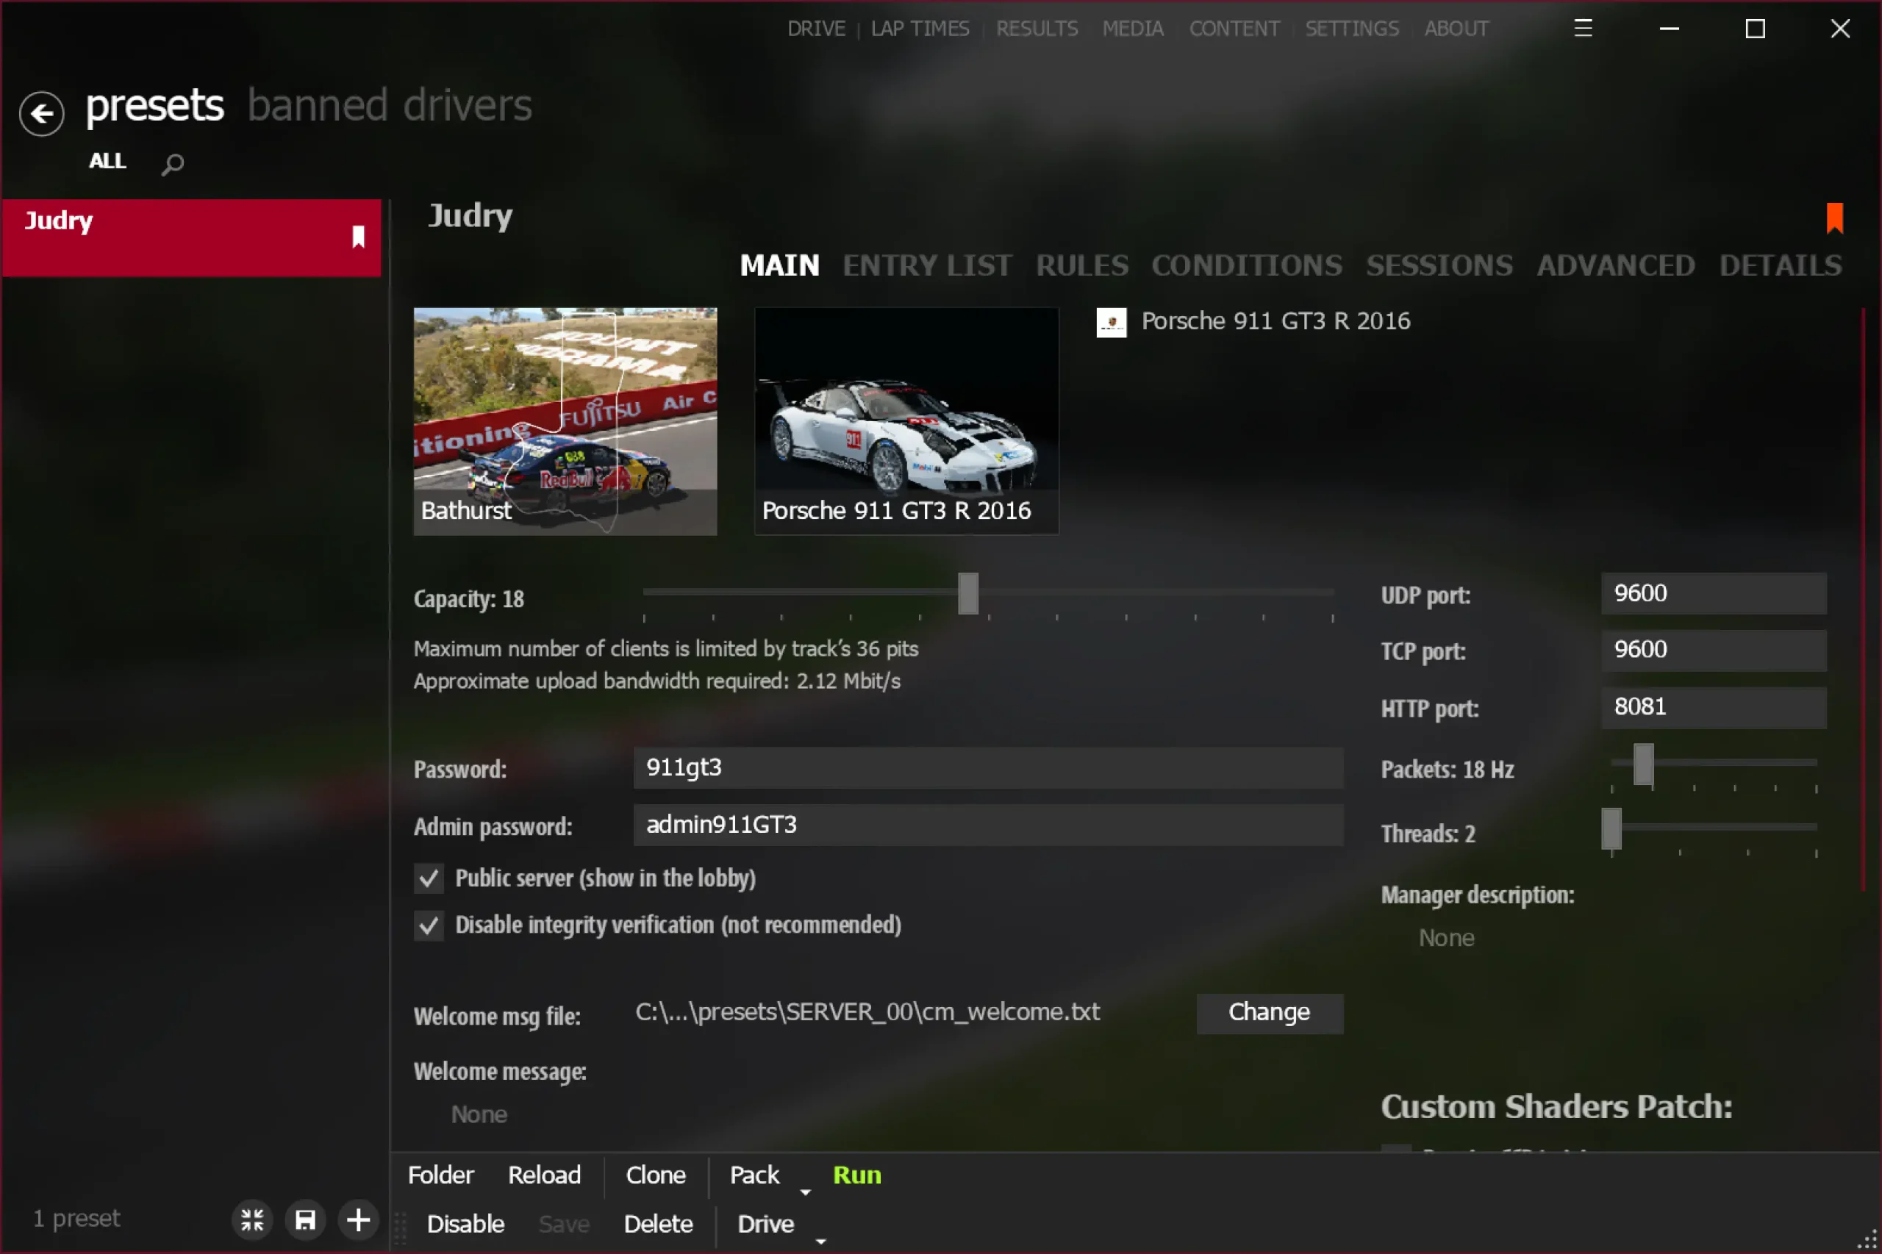Click the back arrow icon
The height and width of the screenshot is (1254, 1882).
click(42, 112)
